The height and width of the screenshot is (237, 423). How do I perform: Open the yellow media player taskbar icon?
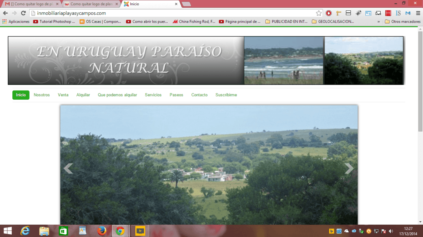click(x=140, y=231)
